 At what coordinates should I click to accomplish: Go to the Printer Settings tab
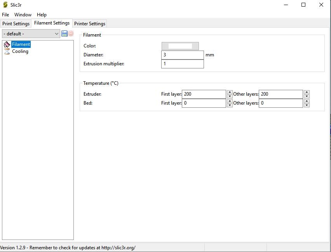[x=90, y=24]
